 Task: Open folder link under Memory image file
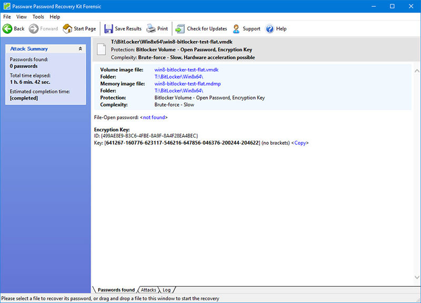pos(178,90)
